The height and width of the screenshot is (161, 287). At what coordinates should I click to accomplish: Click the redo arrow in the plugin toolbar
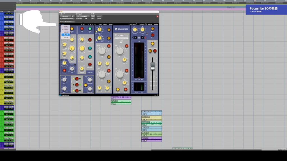tap(84, 24)
